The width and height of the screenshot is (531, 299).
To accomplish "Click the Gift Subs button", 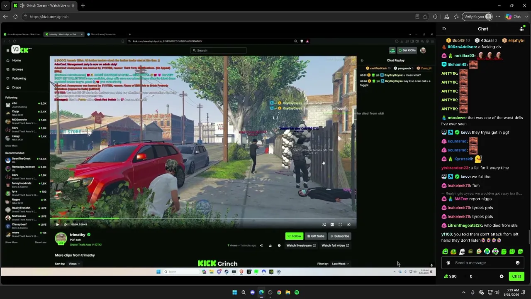I will (x=315, y=236).
